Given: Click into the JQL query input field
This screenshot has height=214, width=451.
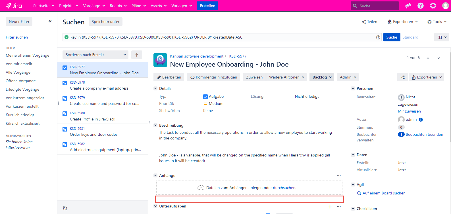Looking at the screenshot, I should (222, 37).
